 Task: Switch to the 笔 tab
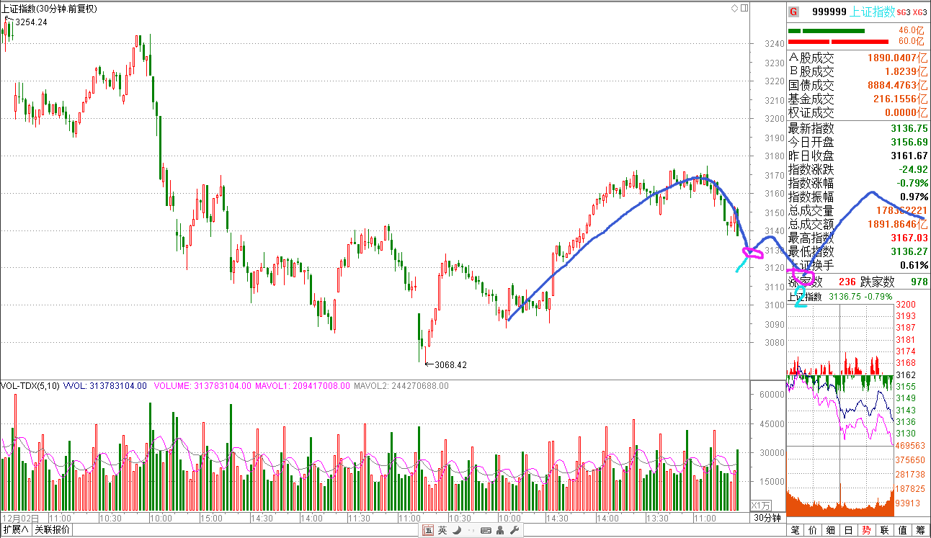click(796, 530)
